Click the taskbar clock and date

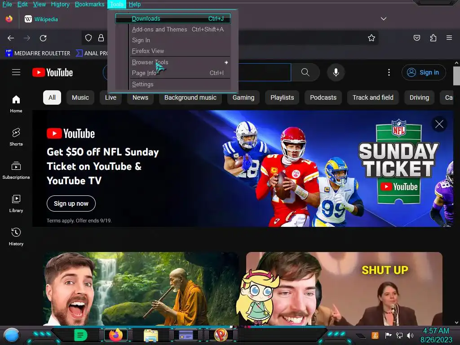pyautogui.click(x=436, y=335)
